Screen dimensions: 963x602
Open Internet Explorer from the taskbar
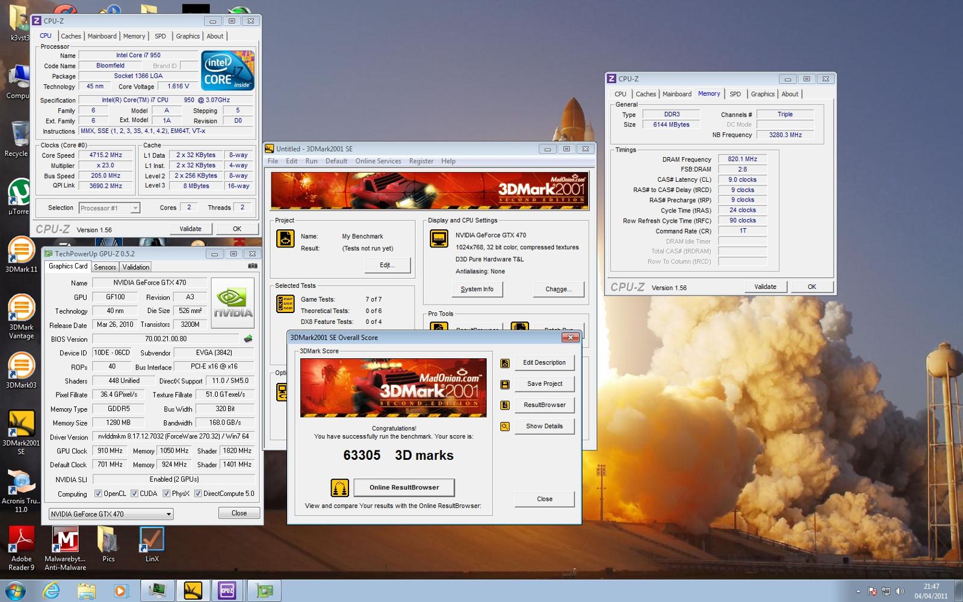pyautogui.click(x=51, y=591)
